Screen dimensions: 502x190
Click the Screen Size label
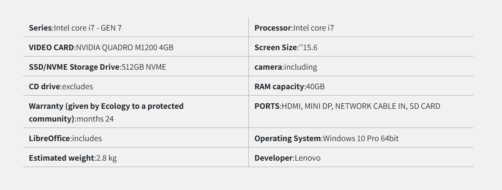[275, 48]
